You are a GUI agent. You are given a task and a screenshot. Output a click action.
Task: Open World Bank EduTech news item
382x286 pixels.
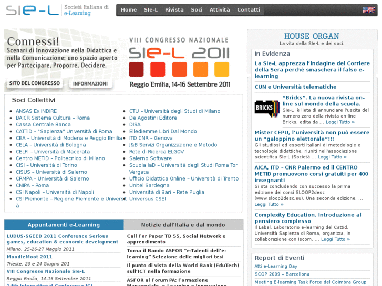coord(183,268)
